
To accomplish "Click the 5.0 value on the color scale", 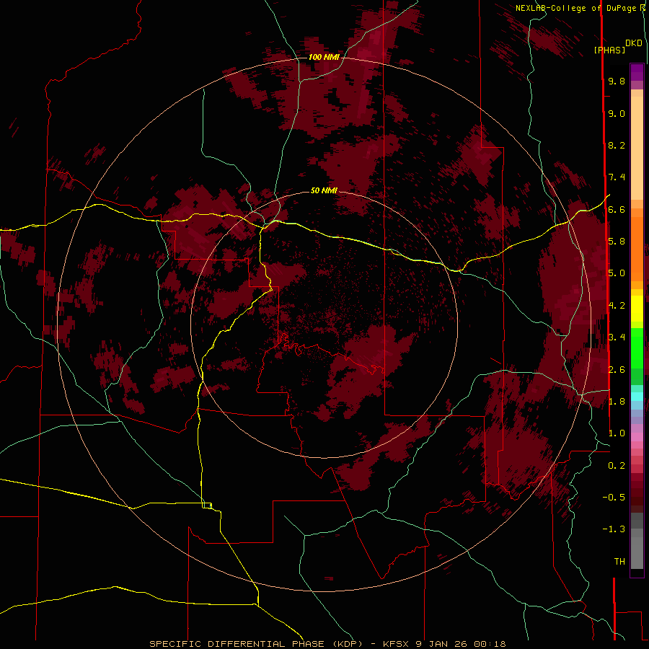I will tap(617, 273).
